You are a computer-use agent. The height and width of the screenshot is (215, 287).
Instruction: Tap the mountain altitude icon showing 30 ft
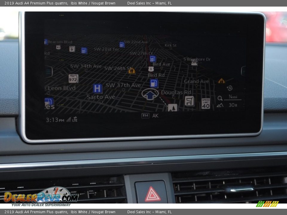220,105
